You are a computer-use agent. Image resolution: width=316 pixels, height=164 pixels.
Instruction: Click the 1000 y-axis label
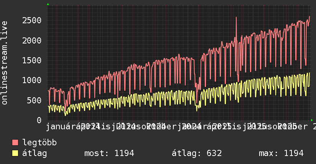point(32,80)
